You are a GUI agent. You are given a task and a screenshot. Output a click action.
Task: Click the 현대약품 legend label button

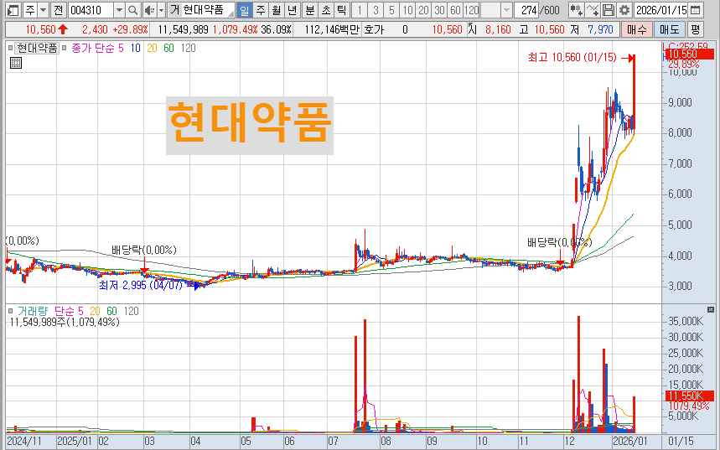click(x=37, y=48)
